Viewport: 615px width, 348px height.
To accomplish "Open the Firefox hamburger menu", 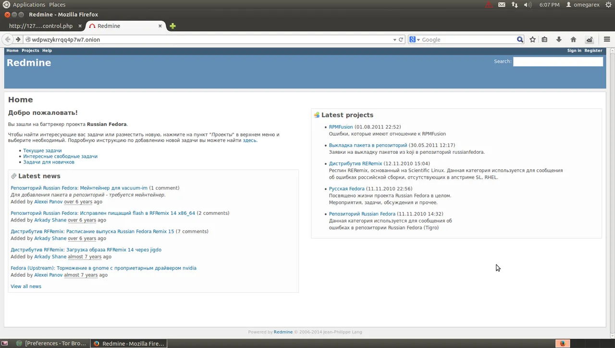I will (607, 39).
